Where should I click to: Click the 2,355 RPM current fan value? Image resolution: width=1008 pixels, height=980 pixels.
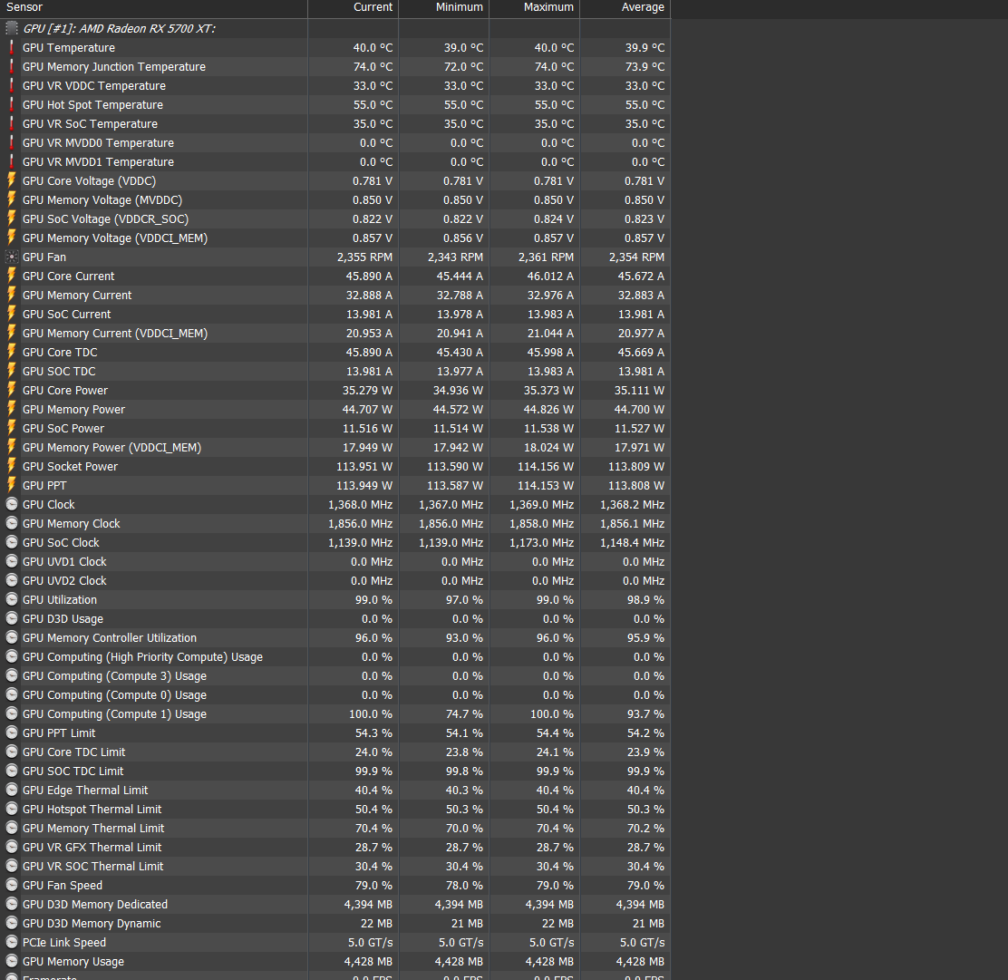(x=364, y=257)
